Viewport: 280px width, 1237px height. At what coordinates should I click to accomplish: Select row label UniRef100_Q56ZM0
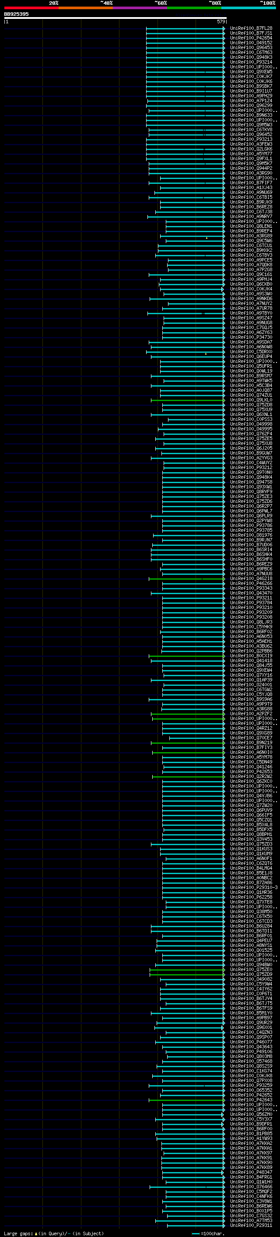[x=251, y=1114]
